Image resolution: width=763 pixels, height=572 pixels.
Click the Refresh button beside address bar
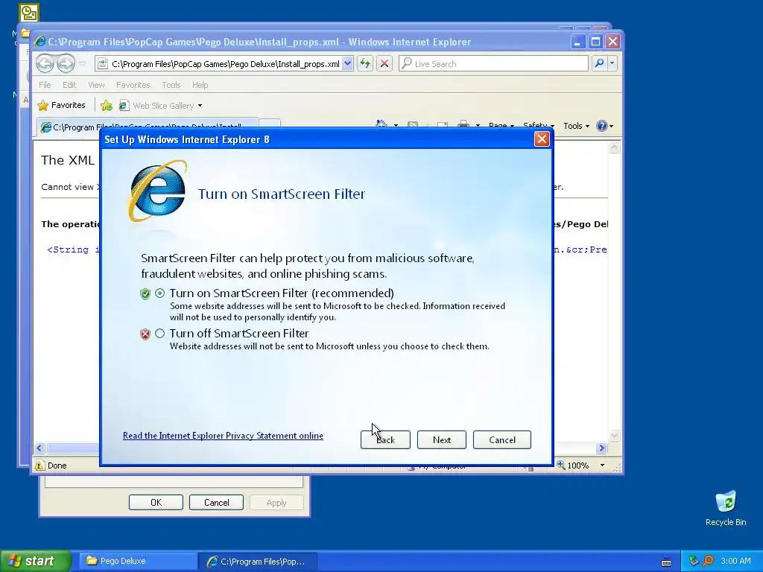(x=365, y=63)
